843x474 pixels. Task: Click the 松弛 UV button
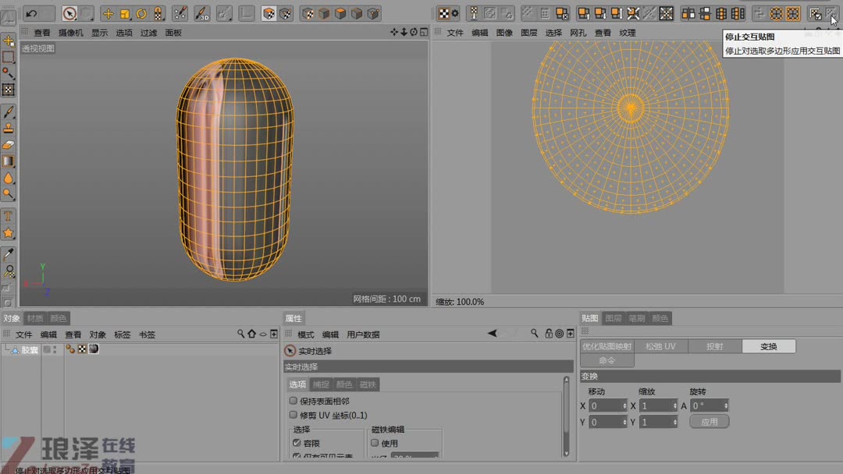coord(661,346)
